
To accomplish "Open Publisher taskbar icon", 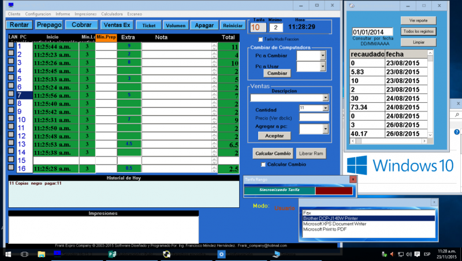I will click(x=112, y=254).
